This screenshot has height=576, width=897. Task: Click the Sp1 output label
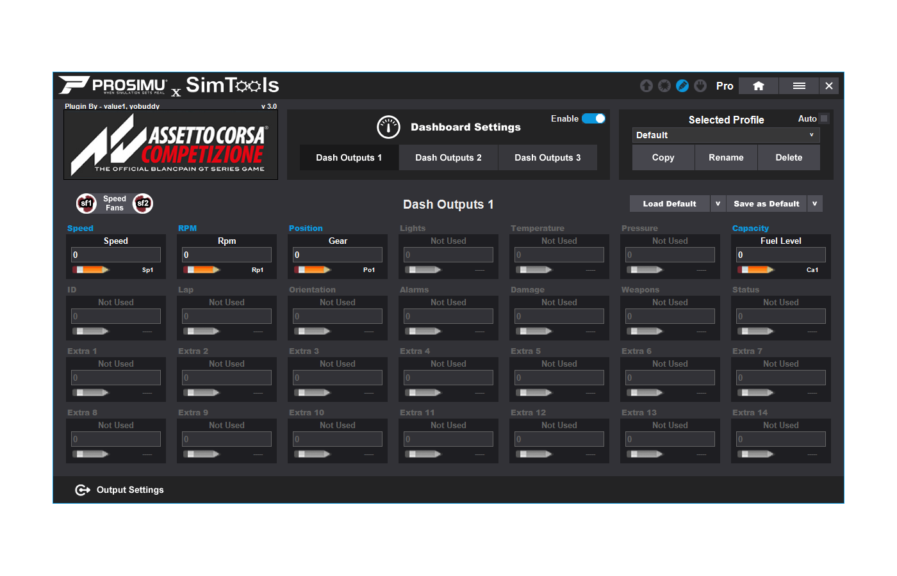pos(147,270)
